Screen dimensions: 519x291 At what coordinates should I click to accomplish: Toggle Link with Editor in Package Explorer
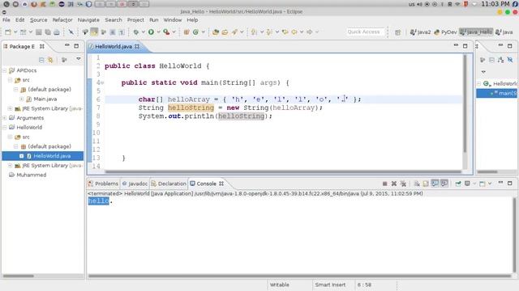[50, 60]
